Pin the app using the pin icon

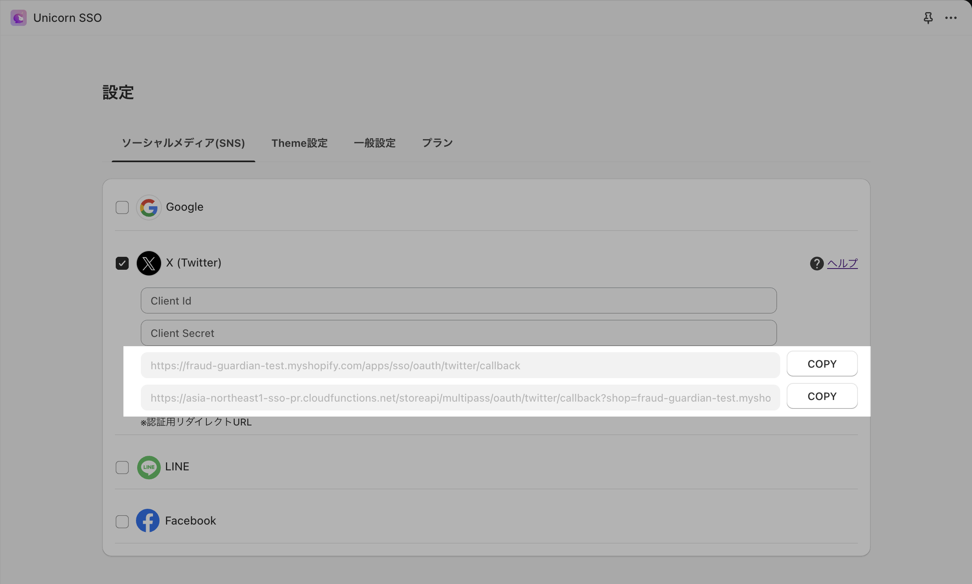click(x=928, y=18)
